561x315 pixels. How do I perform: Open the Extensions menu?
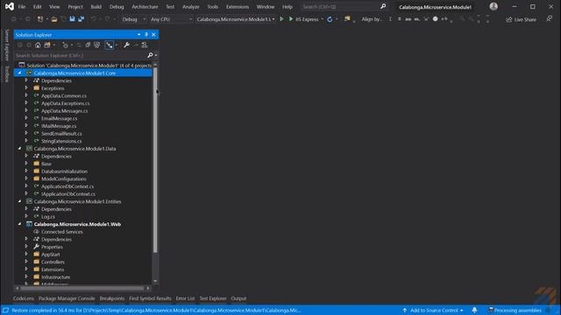pyautogui.click(x=238, y=7)
